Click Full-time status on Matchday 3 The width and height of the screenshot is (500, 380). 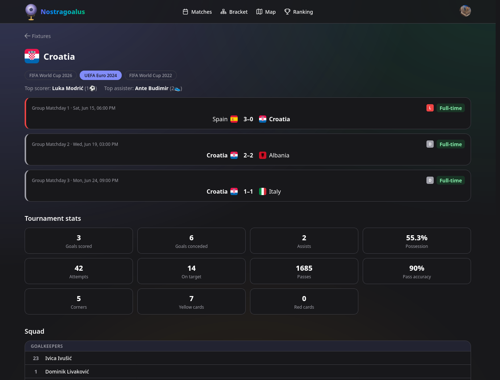451,180
